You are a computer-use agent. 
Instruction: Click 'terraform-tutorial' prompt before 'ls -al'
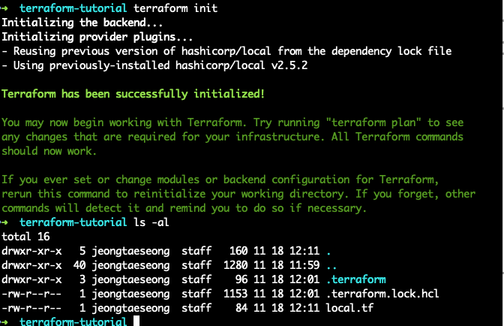(x=73, y=222)
